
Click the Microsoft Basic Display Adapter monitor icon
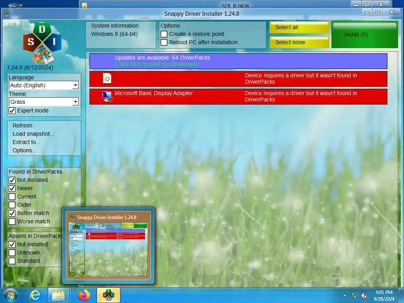pyautogui.click(x=107, y=96)
